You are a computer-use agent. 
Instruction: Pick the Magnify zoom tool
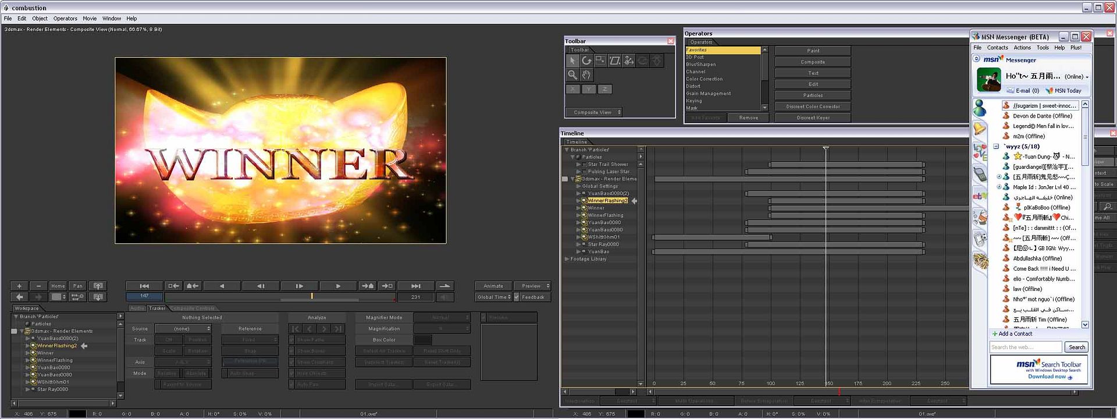click(572, 75)
